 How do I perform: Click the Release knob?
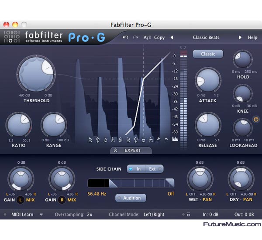tap(208, 125)
